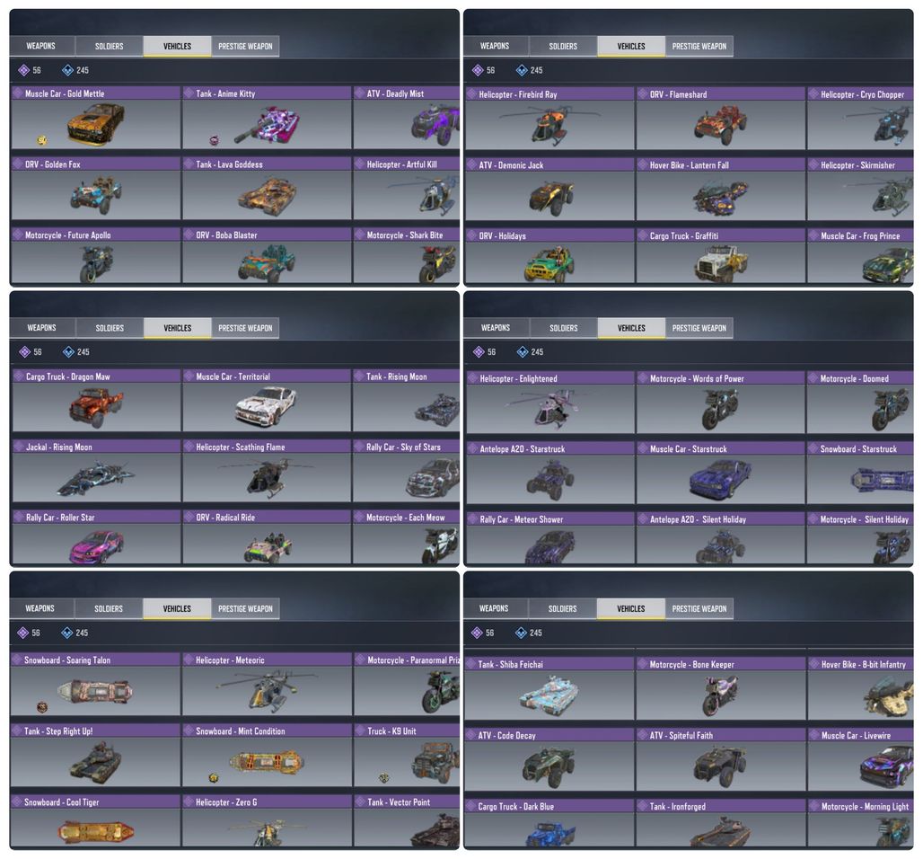Open Prestige Weapon tab in top-right panel
Viewport: 923px width, 859px height.
699,46
